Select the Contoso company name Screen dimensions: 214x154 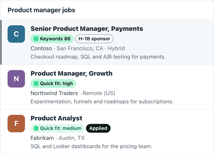click(x=41, y=48)
